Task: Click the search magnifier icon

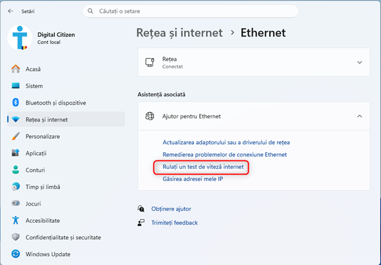Action: (91, 11)
